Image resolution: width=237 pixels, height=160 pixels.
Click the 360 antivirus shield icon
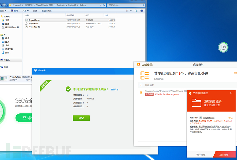point(35,70)
